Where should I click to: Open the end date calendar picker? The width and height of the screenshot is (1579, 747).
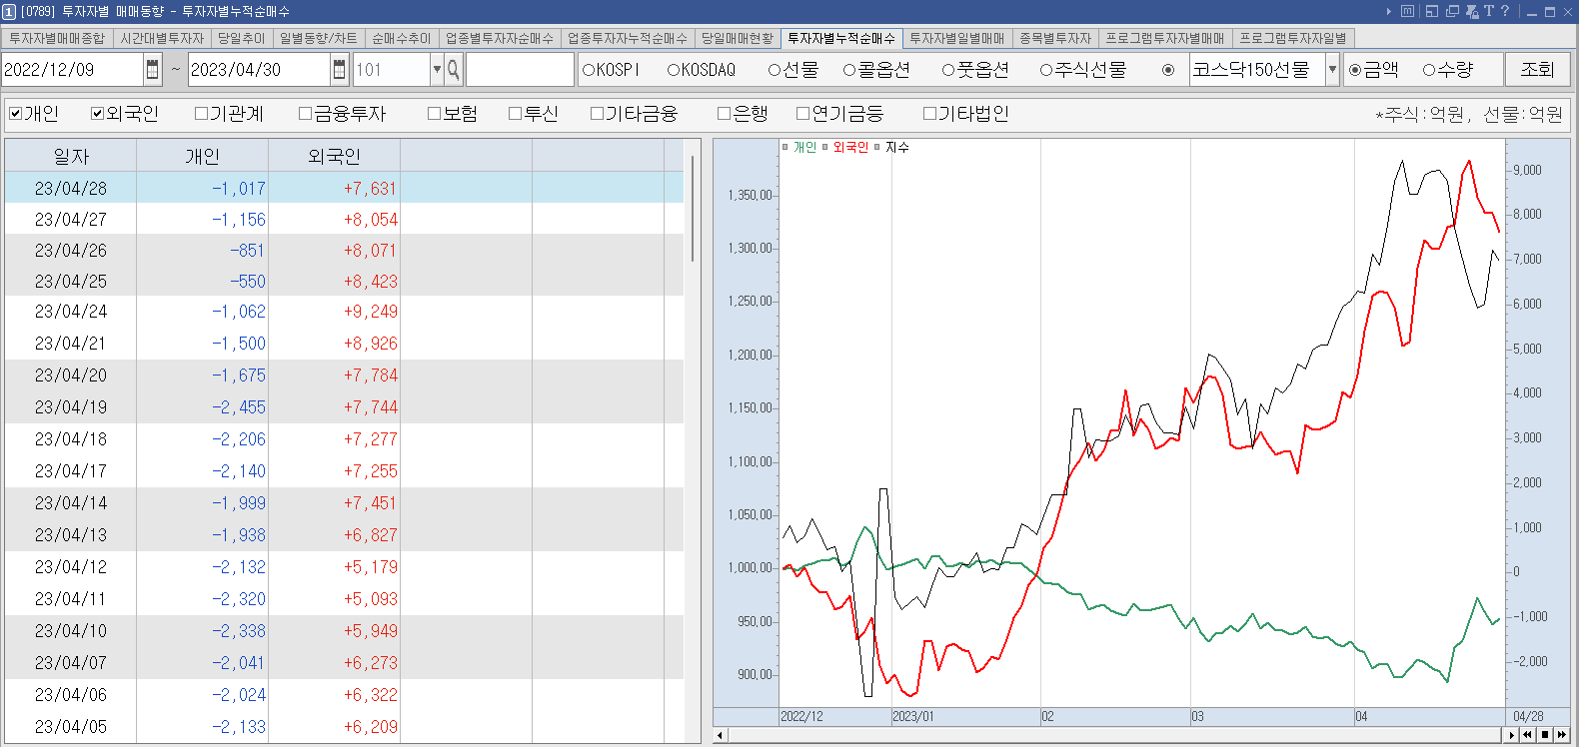coord(341,69)
